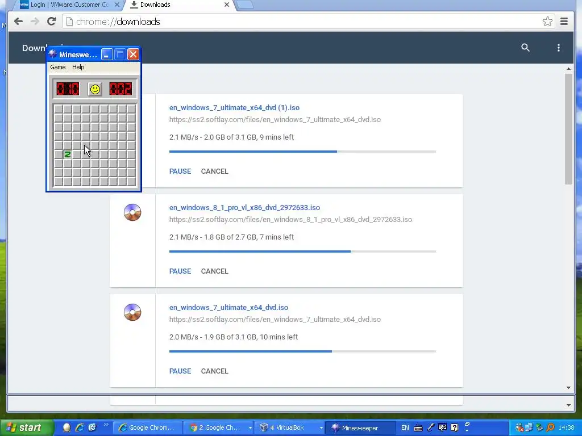Click the Minesweeper title bar icon
The width and height of the screenshot is (582, 436).
(53, 54)
